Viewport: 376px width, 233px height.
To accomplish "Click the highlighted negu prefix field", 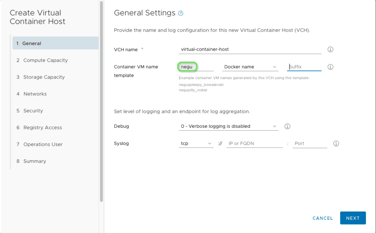I will pyautogui.click(x=187, y=67).
